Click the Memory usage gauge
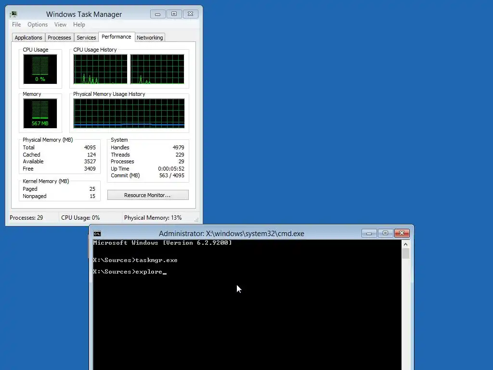 click(40, 113)
